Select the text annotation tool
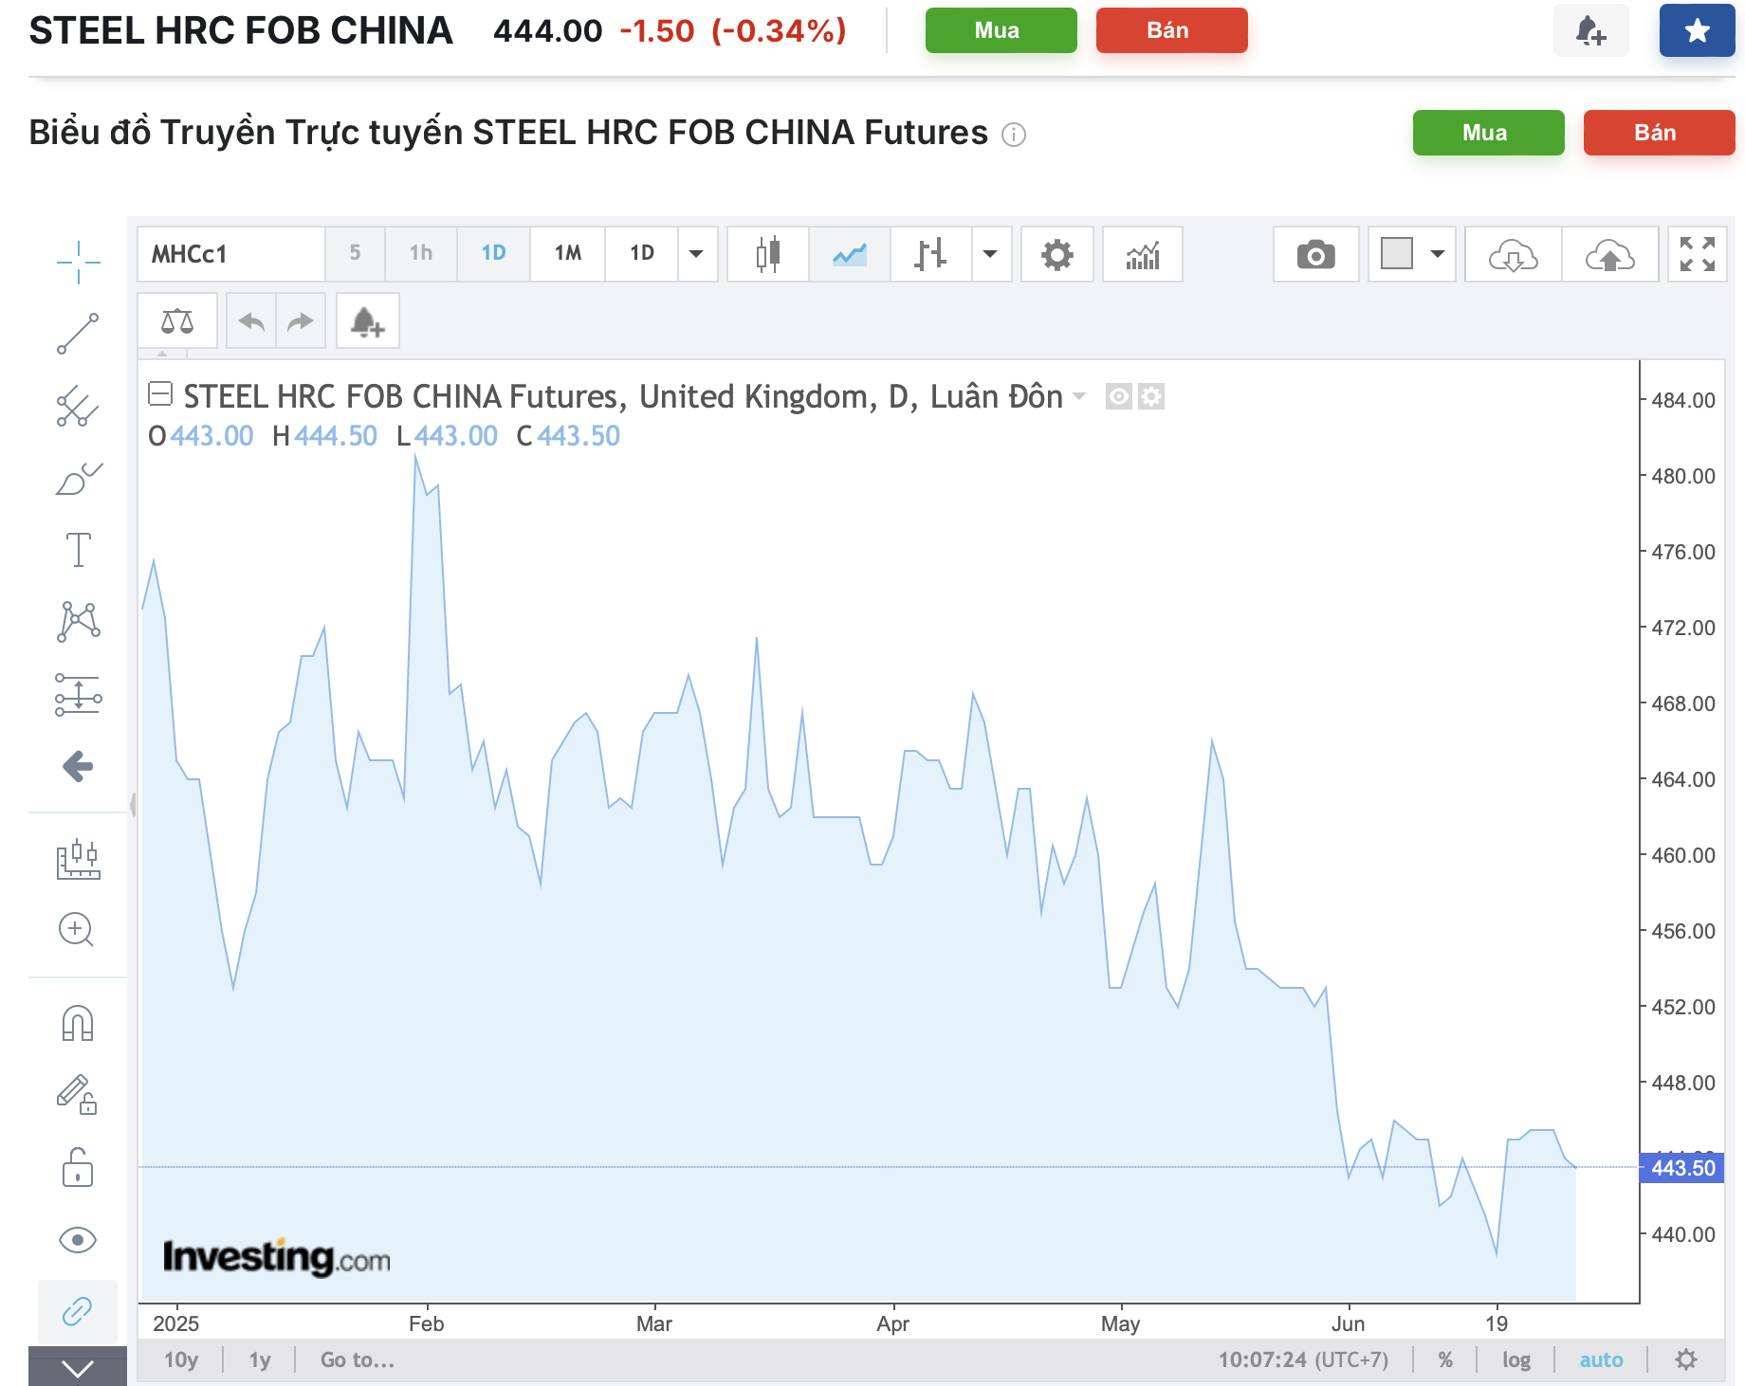 [78, 550]
